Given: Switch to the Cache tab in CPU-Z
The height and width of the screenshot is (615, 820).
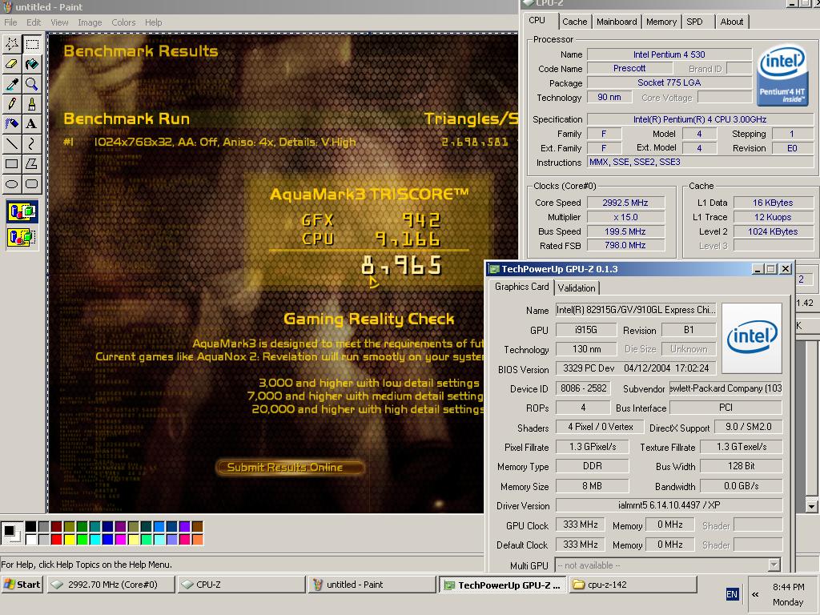Looking at the screenshot, I should [574, 22].
